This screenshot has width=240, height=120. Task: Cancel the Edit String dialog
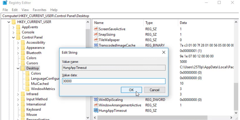[155, 90]
